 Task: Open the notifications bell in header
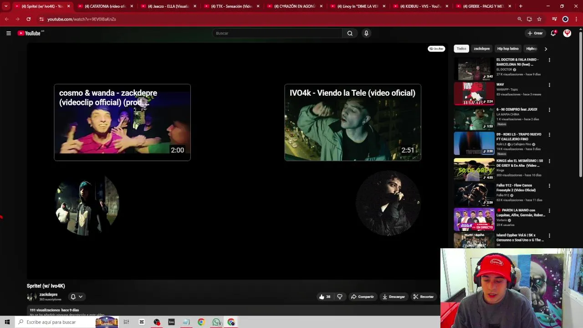[553, 33]
